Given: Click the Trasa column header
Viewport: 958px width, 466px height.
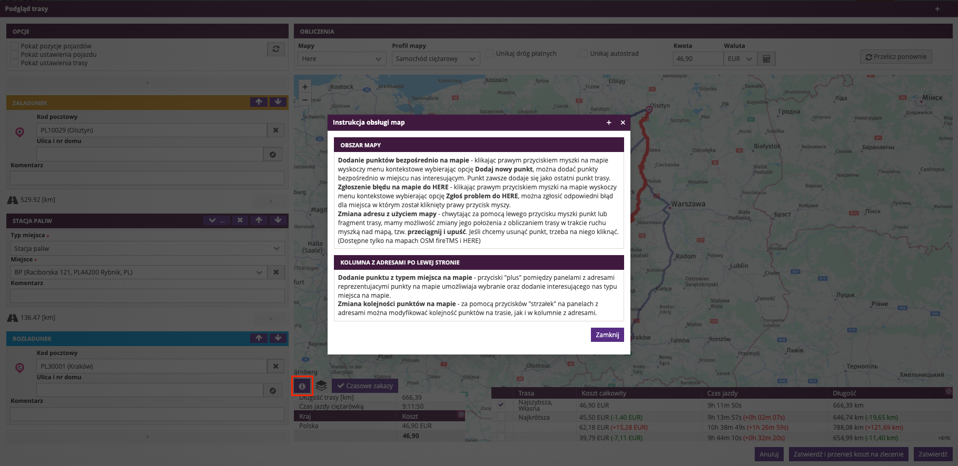Looking at the screenshot, I should [x=526, y=393].
